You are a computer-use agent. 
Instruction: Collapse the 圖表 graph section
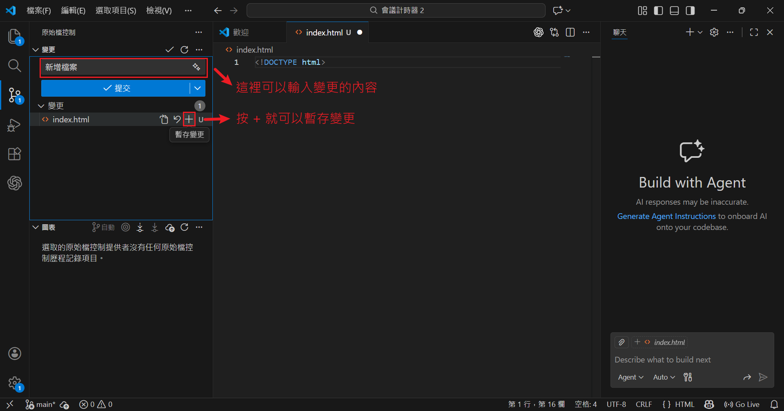pos(36,228)
